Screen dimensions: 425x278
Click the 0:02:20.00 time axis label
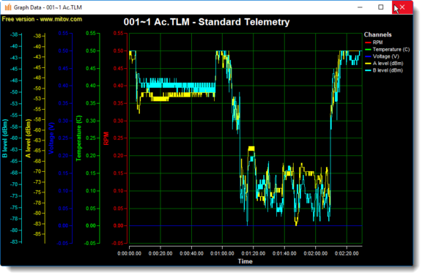click(x=347, y=254)
